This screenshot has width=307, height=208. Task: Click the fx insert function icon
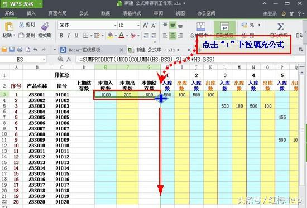point(69,59)
